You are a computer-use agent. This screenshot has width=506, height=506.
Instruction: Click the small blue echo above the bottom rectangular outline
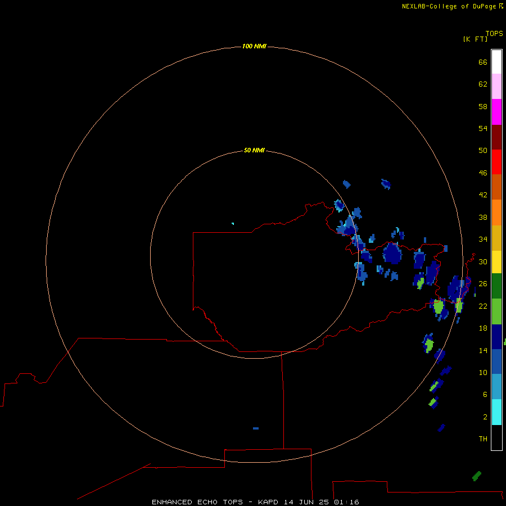point(256,428)
